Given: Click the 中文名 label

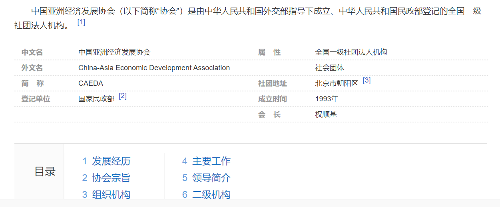Looking at the screenshot, I should point(32,52).
